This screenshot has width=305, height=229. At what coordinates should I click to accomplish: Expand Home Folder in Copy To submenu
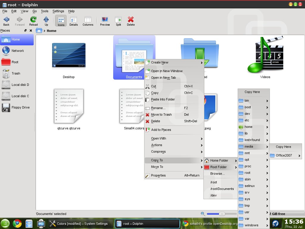point(221,160)
